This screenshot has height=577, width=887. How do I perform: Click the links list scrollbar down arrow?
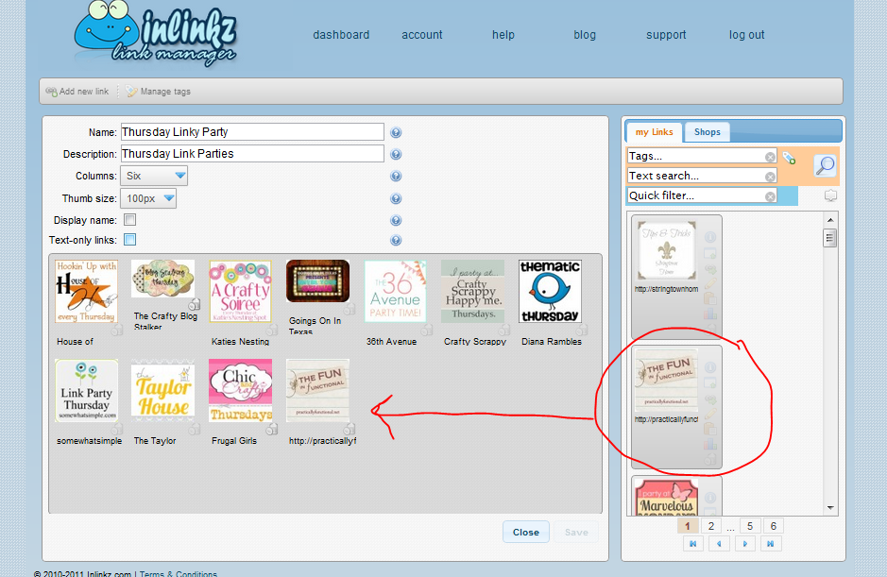pos(830,508)
